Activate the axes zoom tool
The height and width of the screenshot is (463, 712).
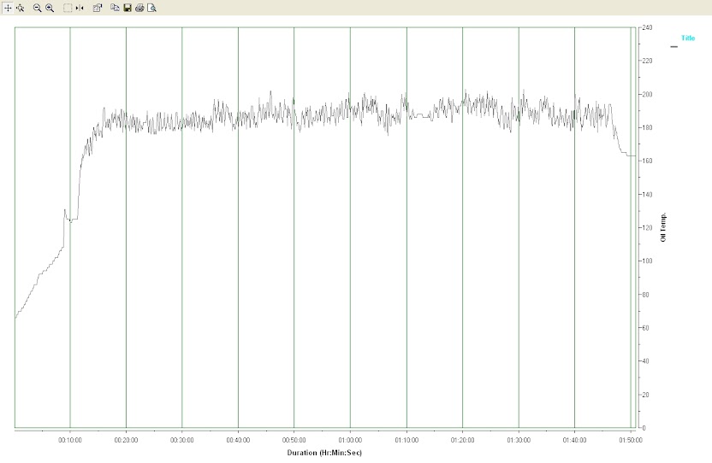pyautogui.click(x=20, y=8)
